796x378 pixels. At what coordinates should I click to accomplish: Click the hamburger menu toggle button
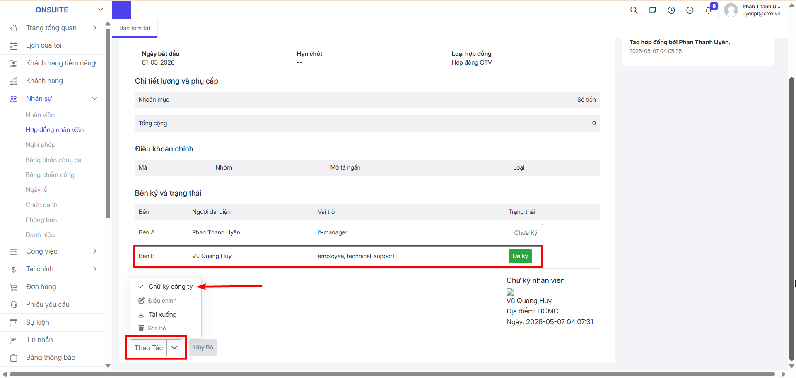(x=121, y=10)
